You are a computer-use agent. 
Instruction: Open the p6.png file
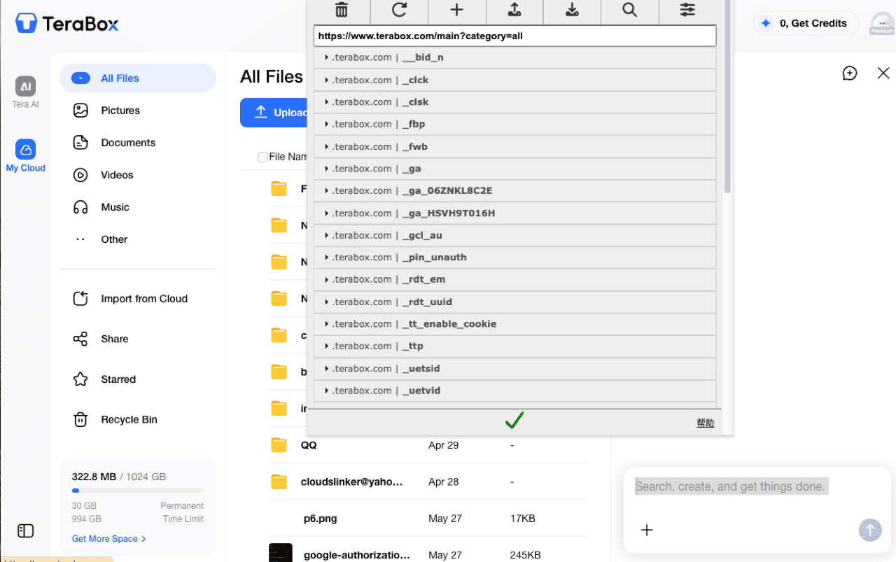pos(320,519)
